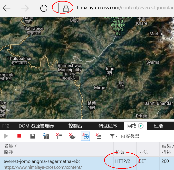Viewport: 174px width, 170px height.
Task: Select the everest-jomolangma-sagarmatha-ebc request row
Action: click(87, 163)
